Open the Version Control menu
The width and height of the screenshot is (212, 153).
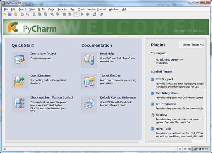[96, 9]
